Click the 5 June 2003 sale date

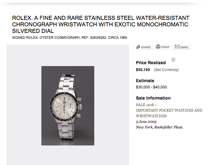coord(146,122)
